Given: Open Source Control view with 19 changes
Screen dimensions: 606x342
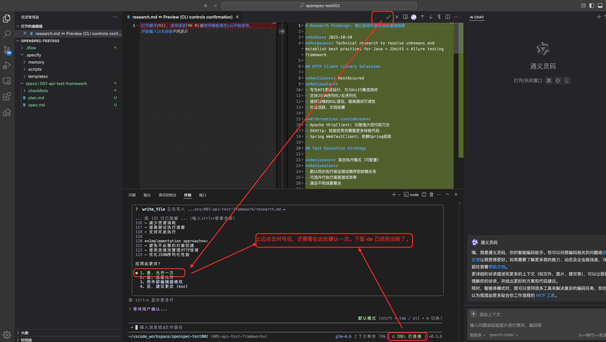Looking at the screenshot, I should click(x=7, y=50).
